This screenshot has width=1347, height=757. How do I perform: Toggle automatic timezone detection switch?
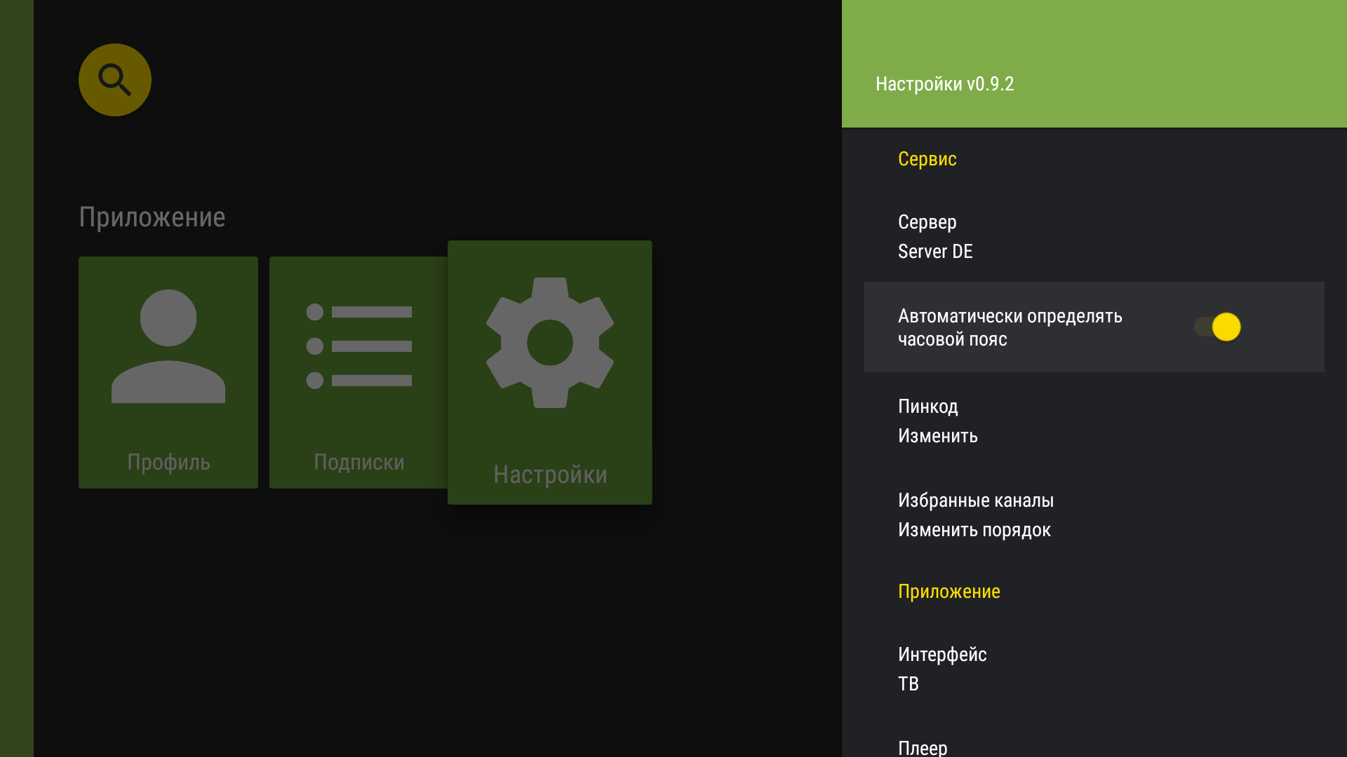[1217, 327]
